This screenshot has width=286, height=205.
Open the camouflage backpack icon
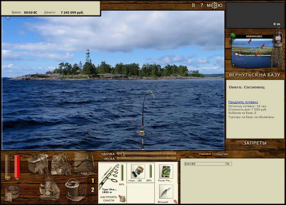[x=61, y=164]
